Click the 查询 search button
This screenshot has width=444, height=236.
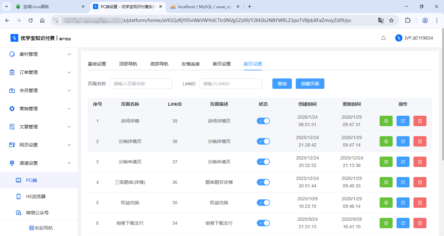[x=282, y=84]
